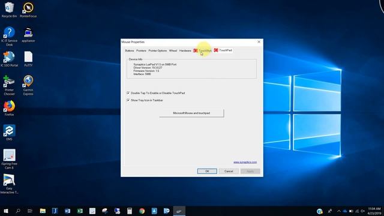Open the Printer Chooser shortcut

(9, 85)
